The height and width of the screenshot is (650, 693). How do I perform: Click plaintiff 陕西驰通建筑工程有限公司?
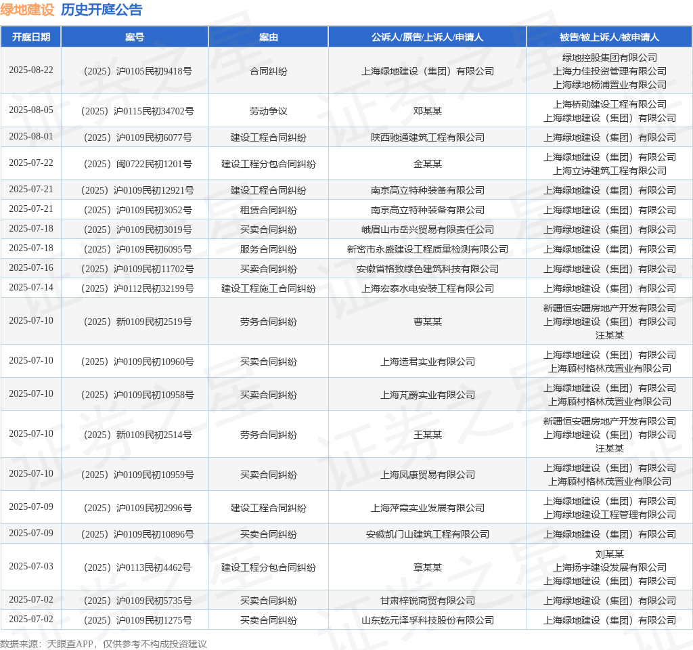[x=428, y=137]
